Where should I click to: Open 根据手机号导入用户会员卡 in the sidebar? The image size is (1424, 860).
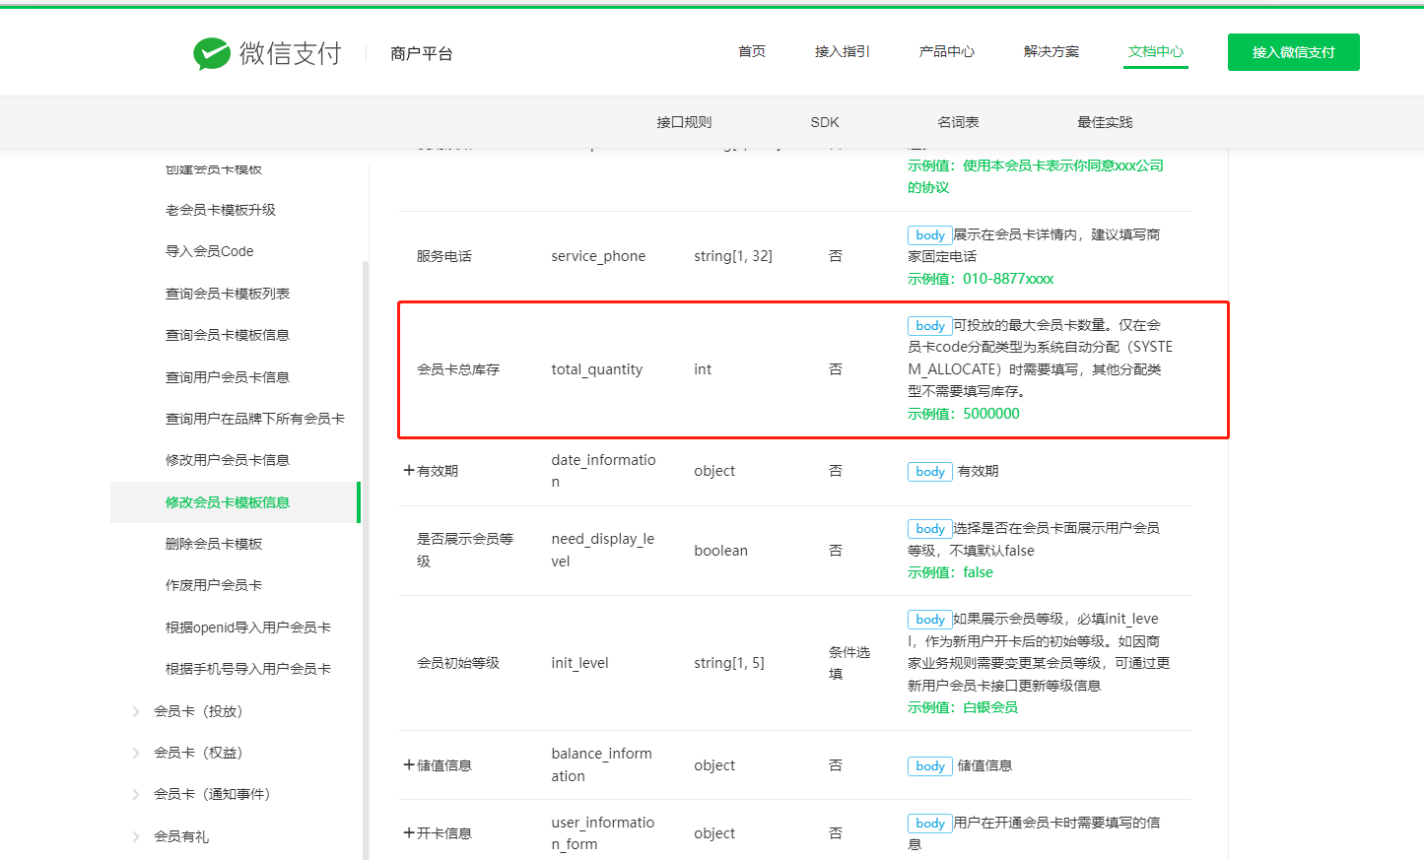[x=248, y=669]
